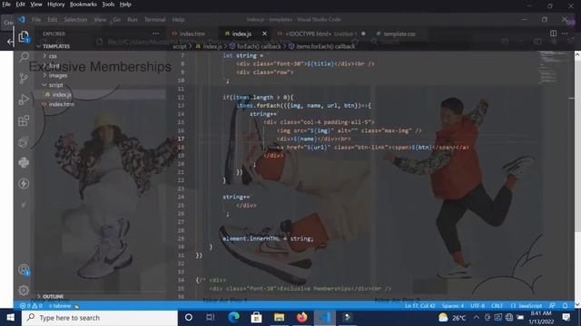Open Microsoft Edge from taskbar

(233, 318)
